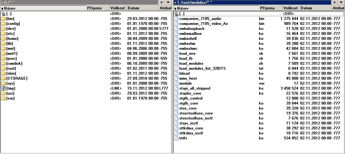Click parent directory [..] icon in left panel

(x=3, y=14)
